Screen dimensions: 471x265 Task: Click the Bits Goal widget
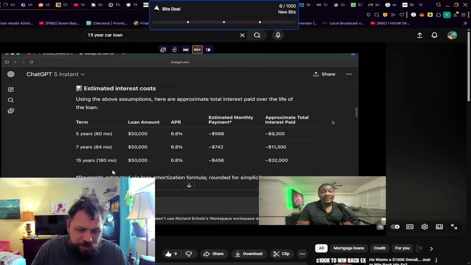tap(224, 14)
